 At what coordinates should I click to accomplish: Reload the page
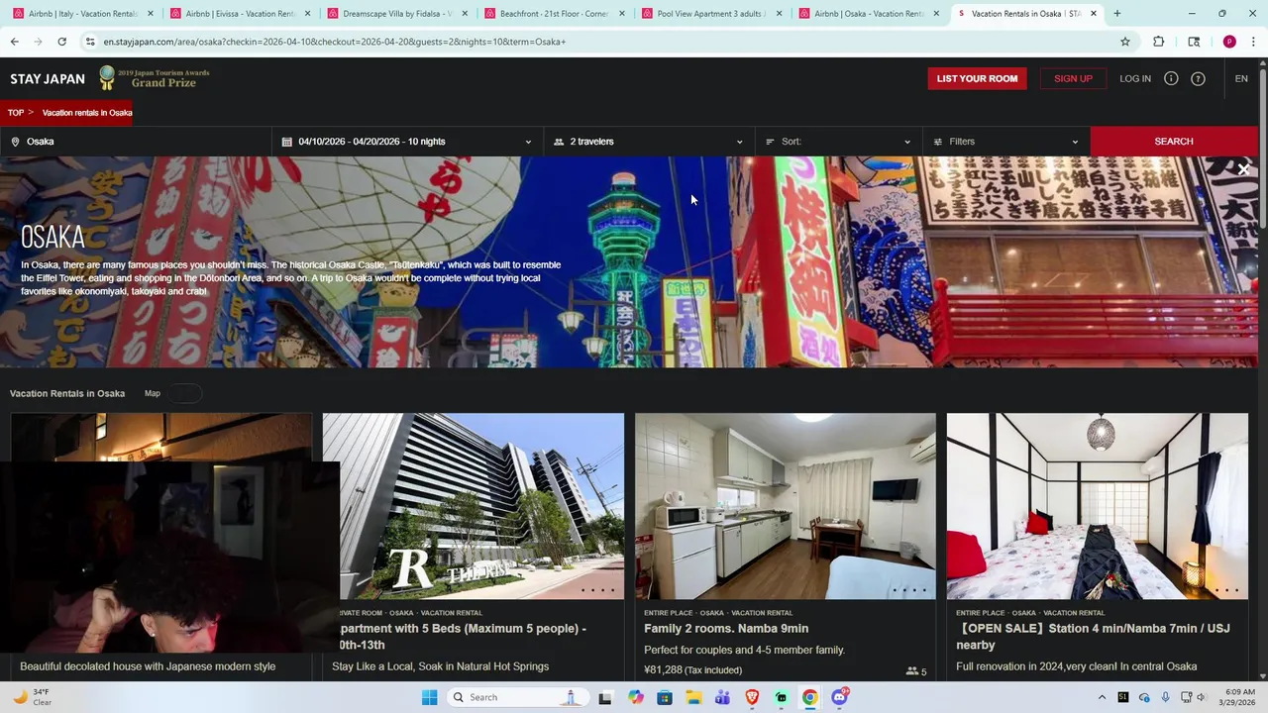61,42
